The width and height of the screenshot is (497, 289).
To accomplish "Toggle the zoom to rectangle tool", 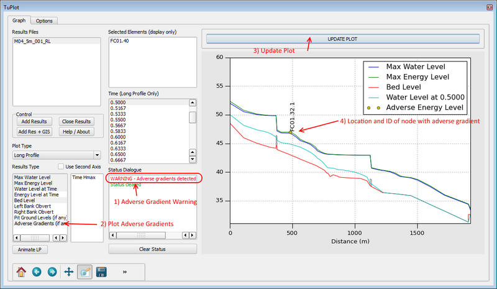I will 84,272.
